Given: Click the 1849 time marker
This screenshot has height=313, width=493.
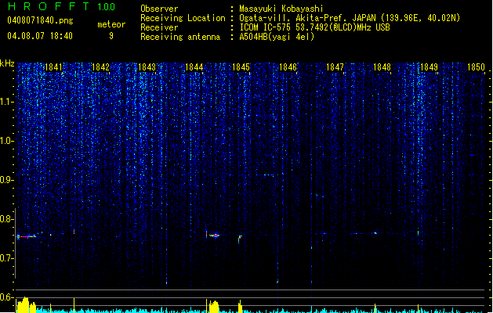Looking at the screenshot, I should (429, 67).
